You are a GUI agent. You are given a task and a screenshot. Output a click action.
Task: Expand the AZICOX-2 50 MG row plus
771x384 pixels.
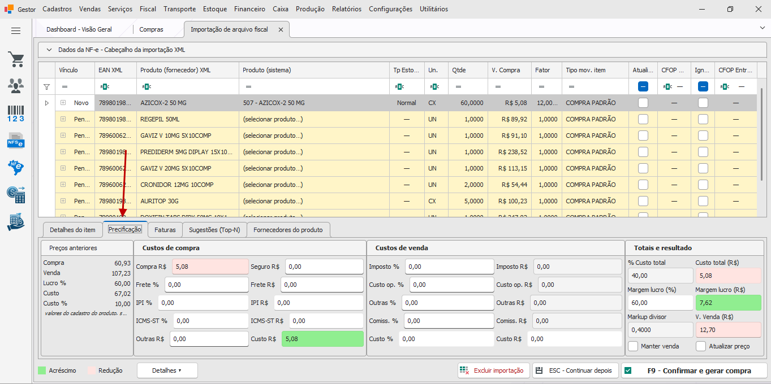pyautogui.click(x=63, y=103)
